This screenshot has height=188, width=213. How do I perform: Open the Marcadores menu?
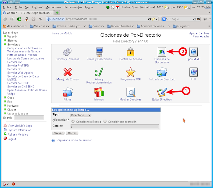53,7
